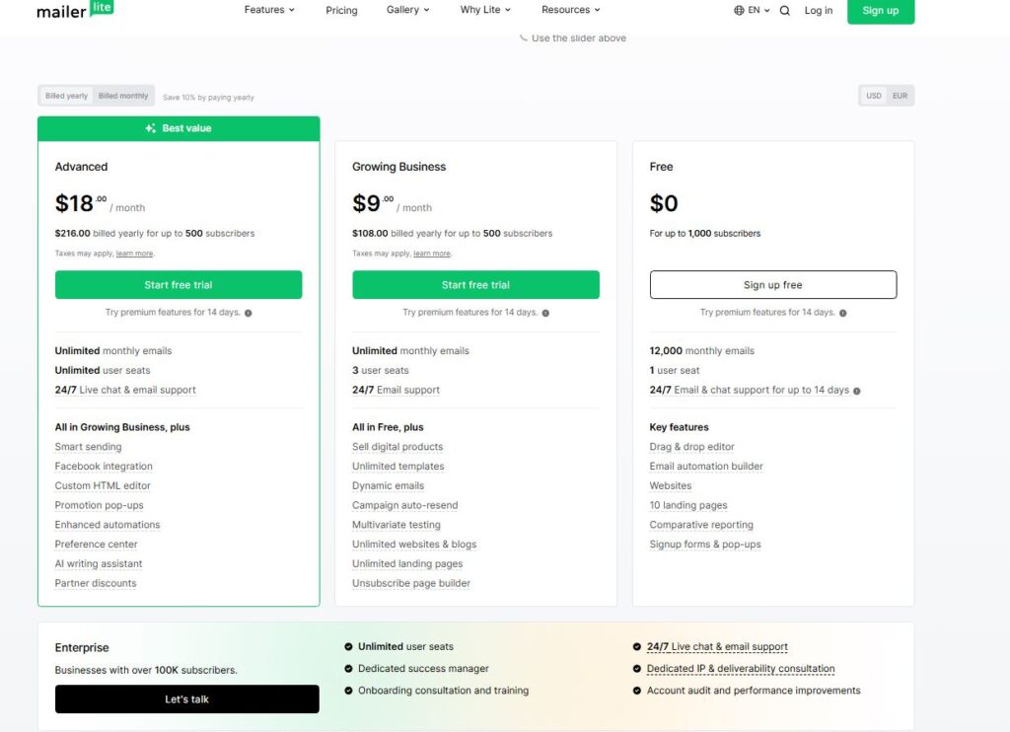
Task: Start free trial for the Advanced plan
Action: (x=179, y=285)
